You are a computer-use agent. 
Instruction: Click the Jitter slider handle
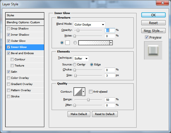pyautogui.click(x=75, y=105)
